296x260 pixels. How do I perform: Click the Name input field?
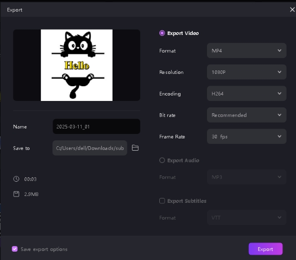(96, 127)
